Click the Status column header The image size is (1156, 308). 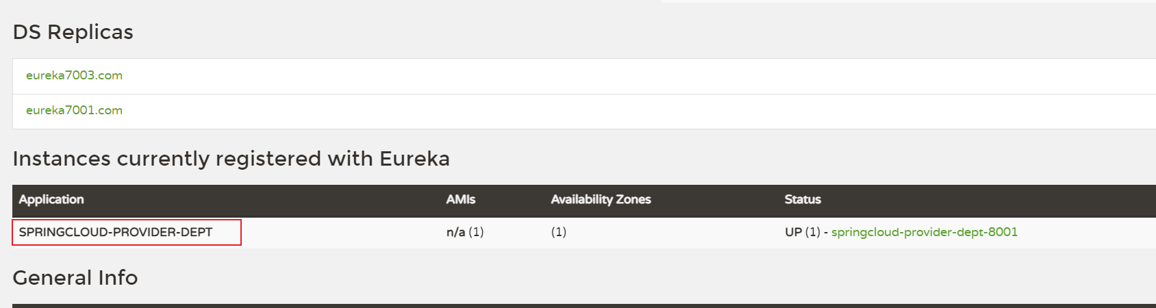pyautogui.click(x=802, y=200)
